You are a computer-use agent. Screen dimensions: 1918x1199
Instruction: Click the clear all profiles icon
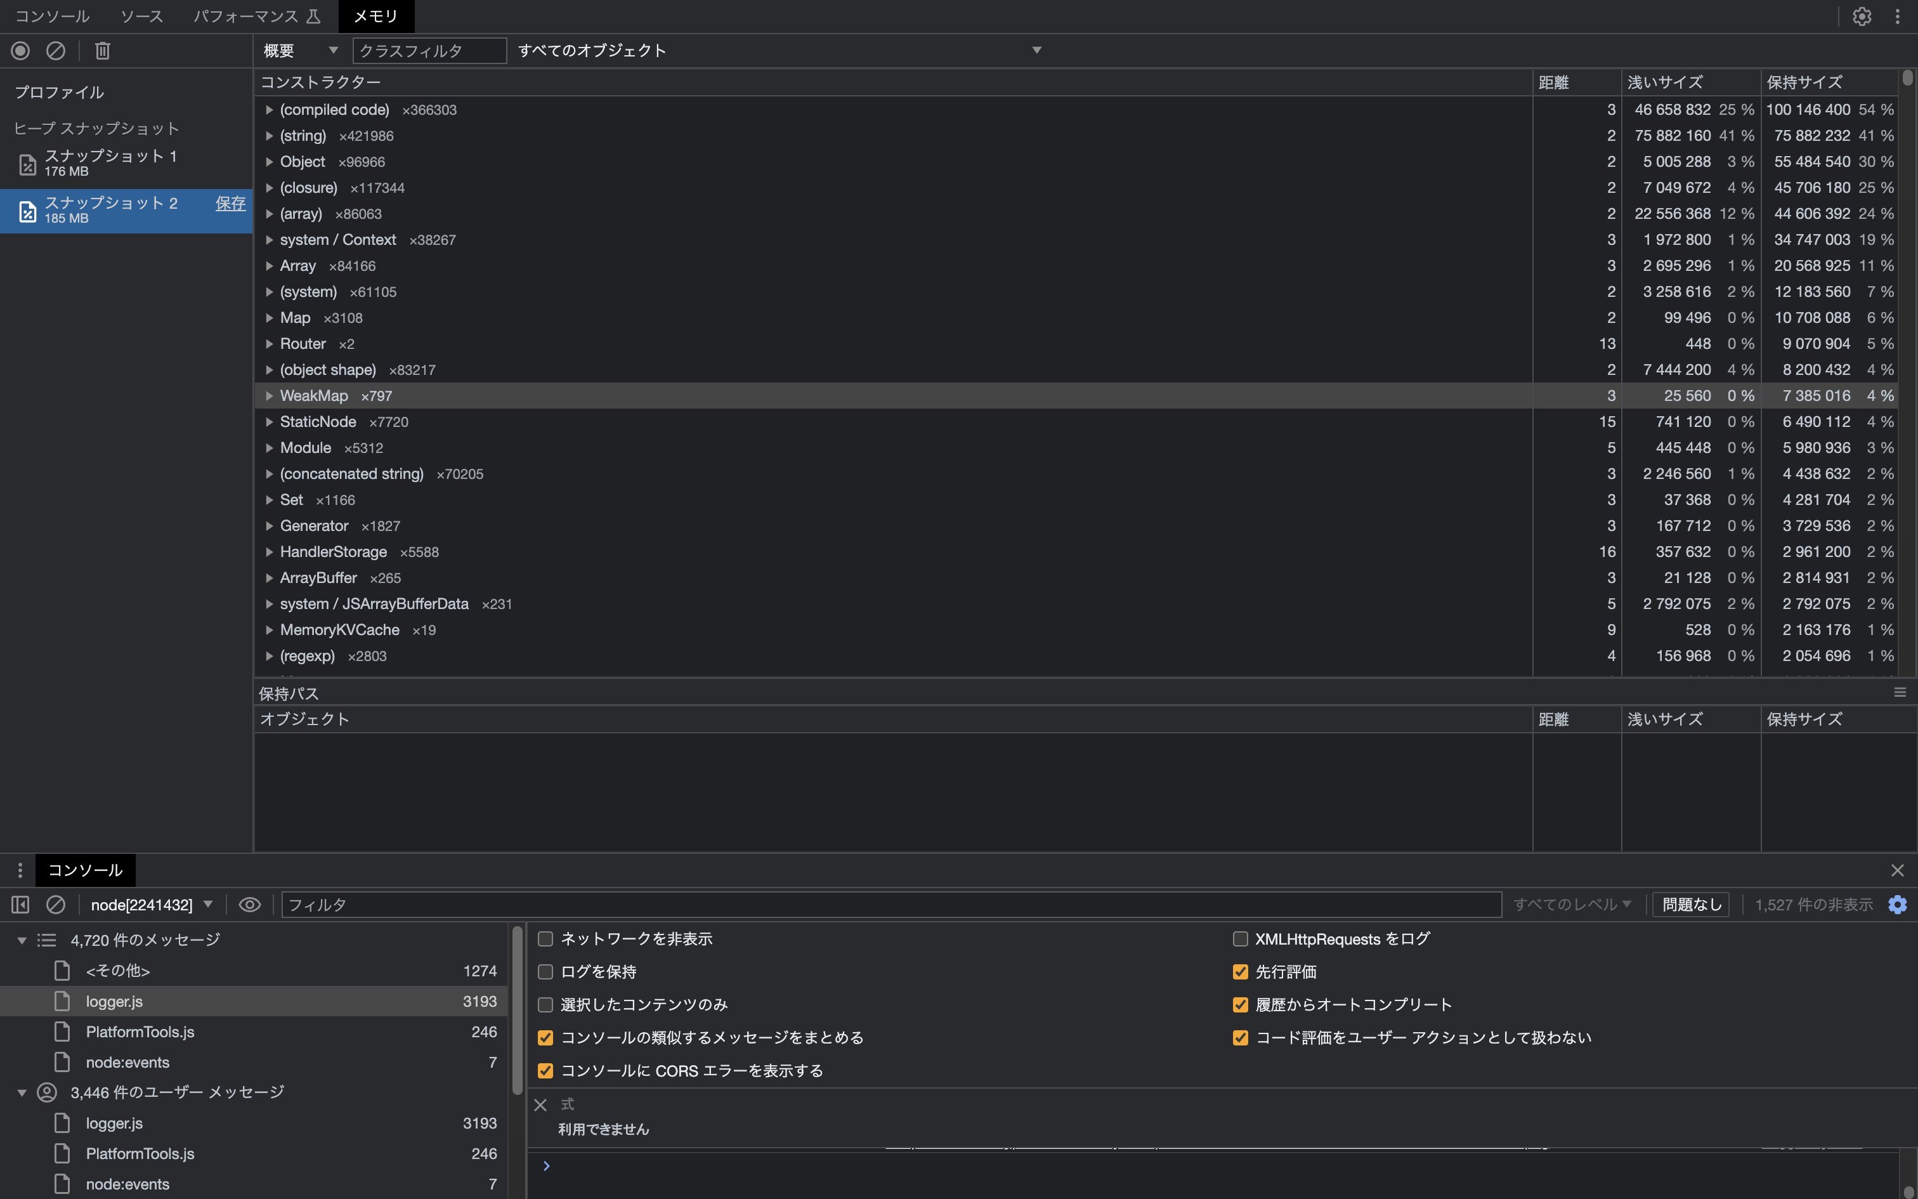point(55,50)
